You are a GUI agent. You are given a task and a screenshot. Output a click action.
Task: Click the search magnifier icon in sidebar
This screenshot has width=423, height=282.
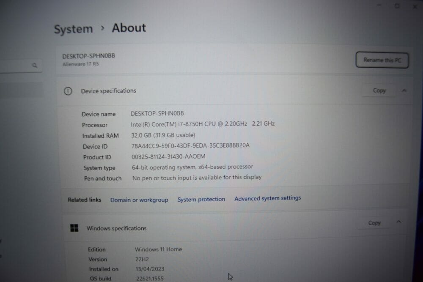tap(35, 65)
